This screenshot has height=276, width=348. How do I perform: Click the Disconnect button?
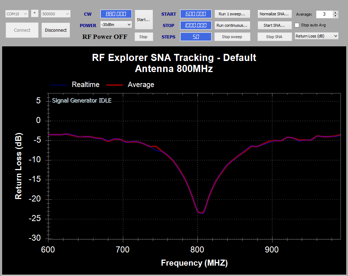pos(56,30)
